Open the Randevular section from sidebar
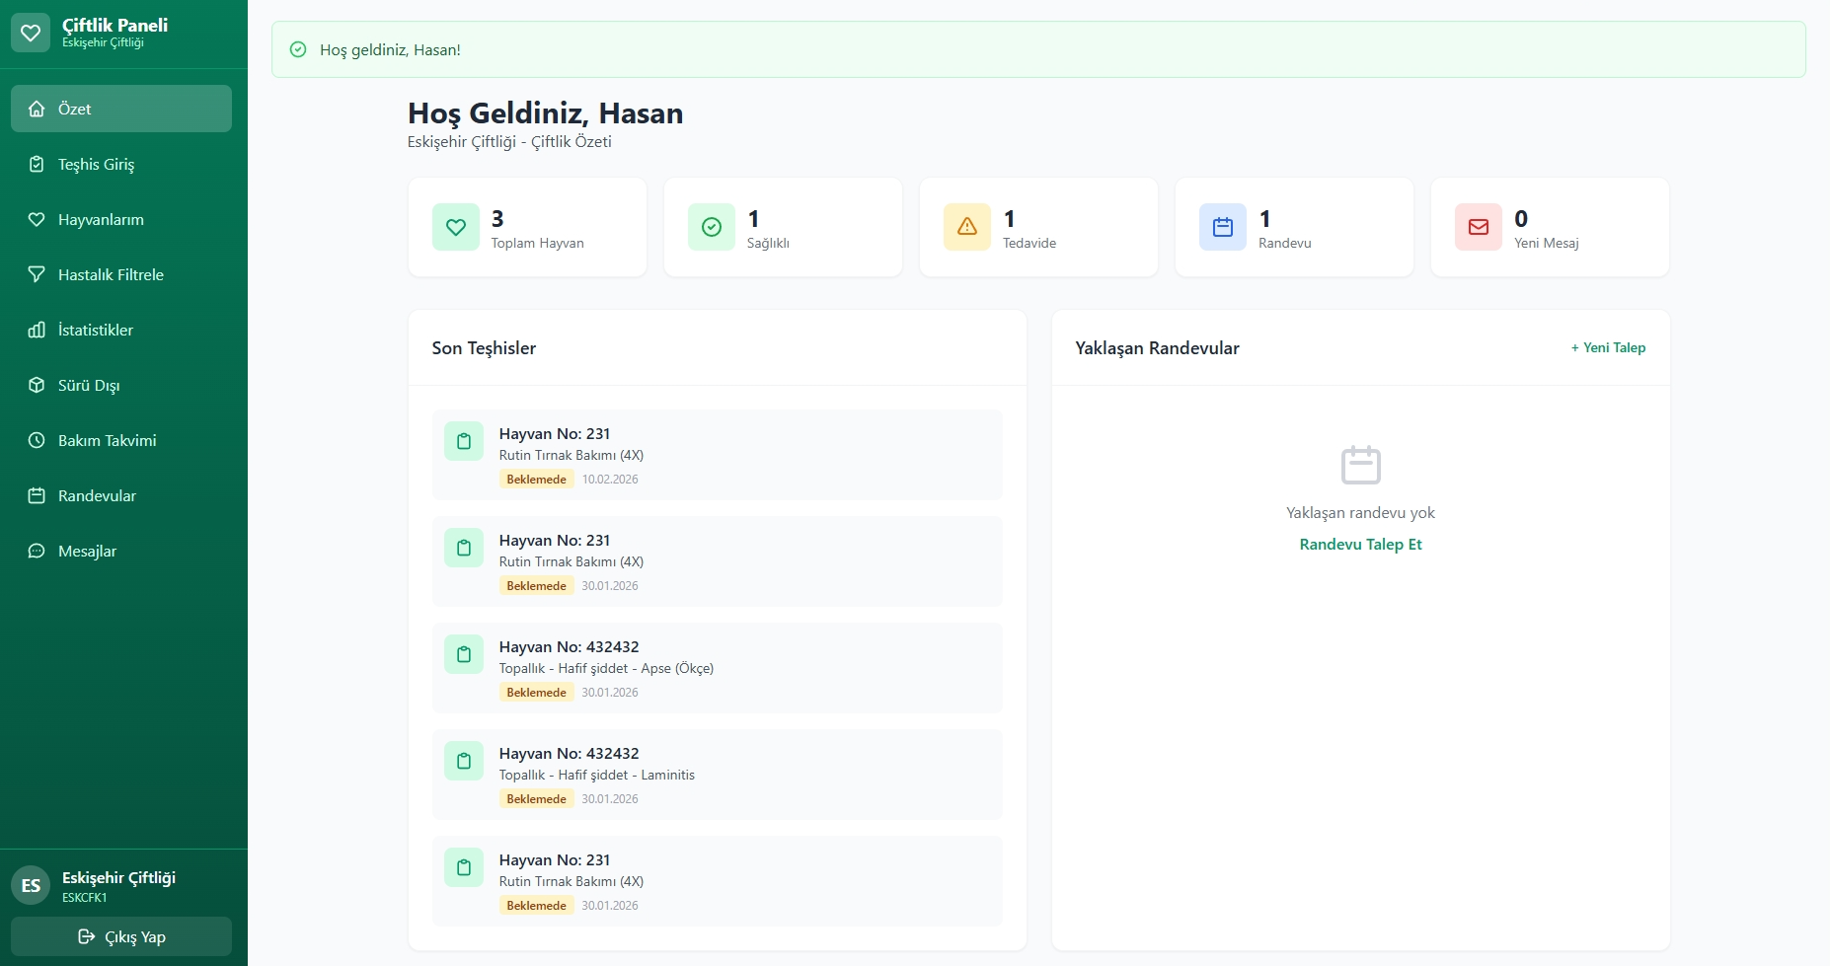Viewport: 1830px width, 966px height. [x=97, y=495]
